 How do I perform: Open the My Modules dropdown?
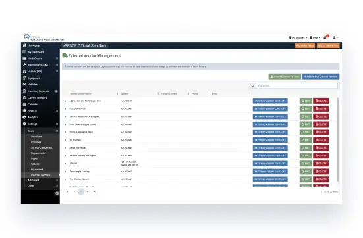(x=298, y=37)
